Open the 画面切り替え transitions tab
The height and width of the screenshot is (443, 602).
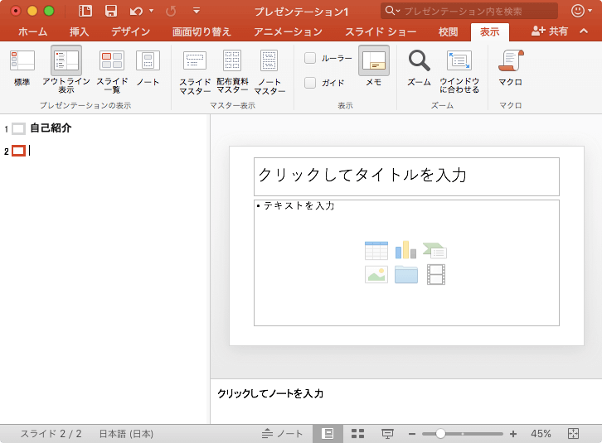tap(201, 31)
